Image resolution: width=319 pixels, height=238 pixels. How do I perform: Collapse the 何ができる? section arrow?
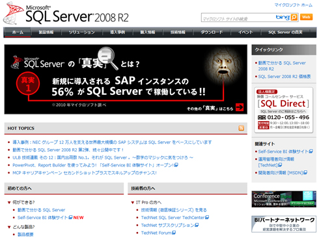pos(9,202)
